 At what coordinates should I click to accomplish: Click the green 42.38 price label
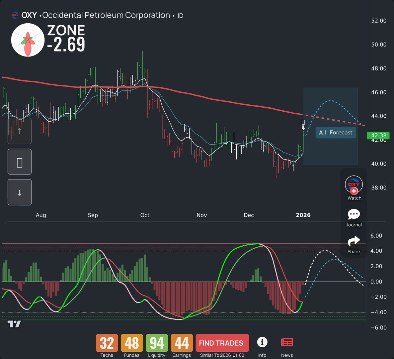pyautogui.click(x=378, y=136)
